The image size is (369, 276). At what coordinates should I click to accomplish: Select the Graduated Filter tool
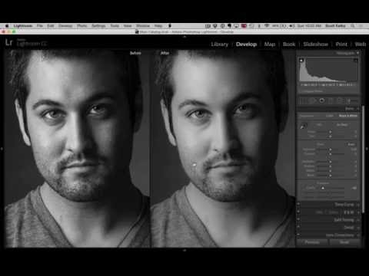pyautogui.click(x=331, y=100)
